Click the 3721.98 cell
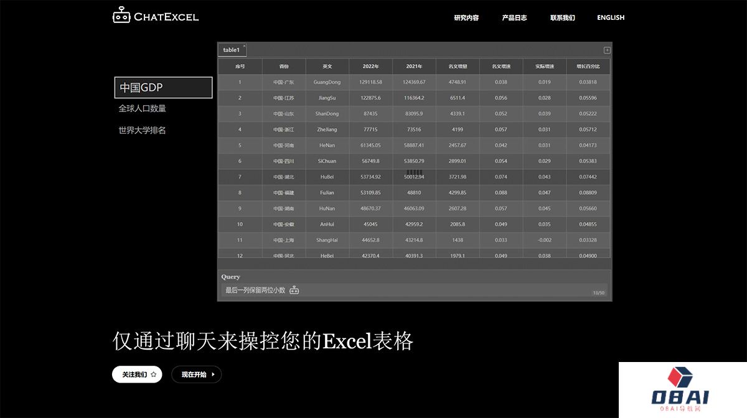Image resolution: width=747 pixels, height=418 pixels. 458,177
